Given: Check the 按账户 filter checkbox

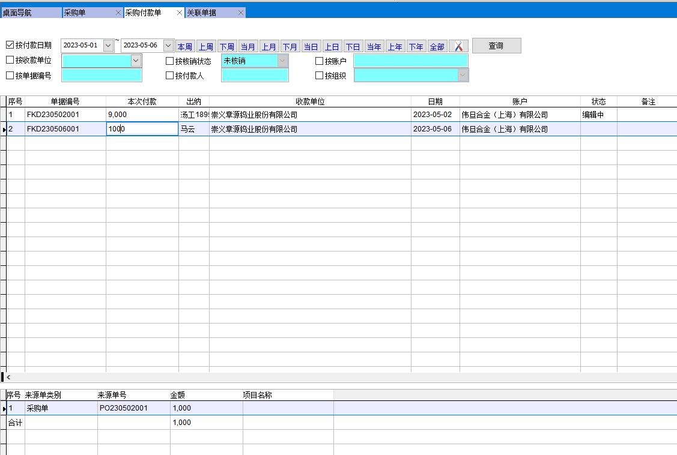Looking at the screenshot, I should tap(320, 61).
